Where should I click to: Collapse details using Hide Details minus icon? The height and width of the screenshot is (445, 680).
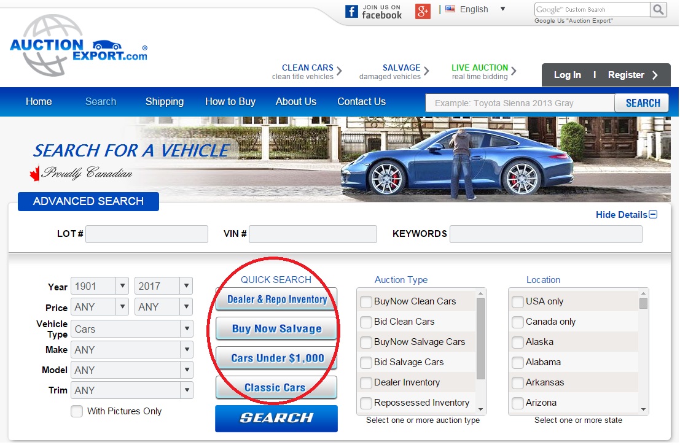pyautogui.click(x=653, y=215)
